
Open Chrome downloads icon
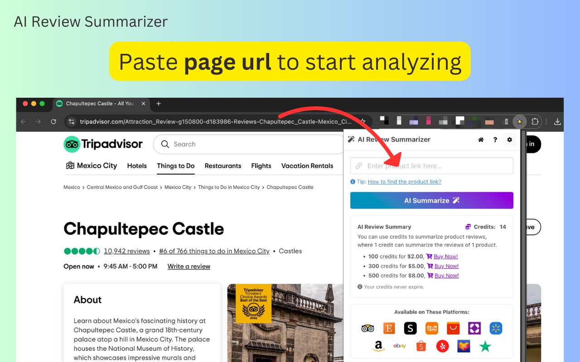click(x=558, y=122)
